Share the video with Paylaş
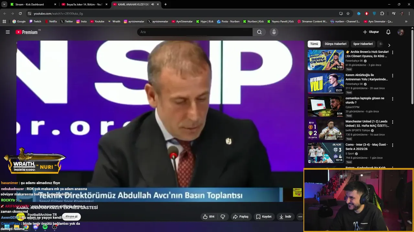 (x=241, y=217)
